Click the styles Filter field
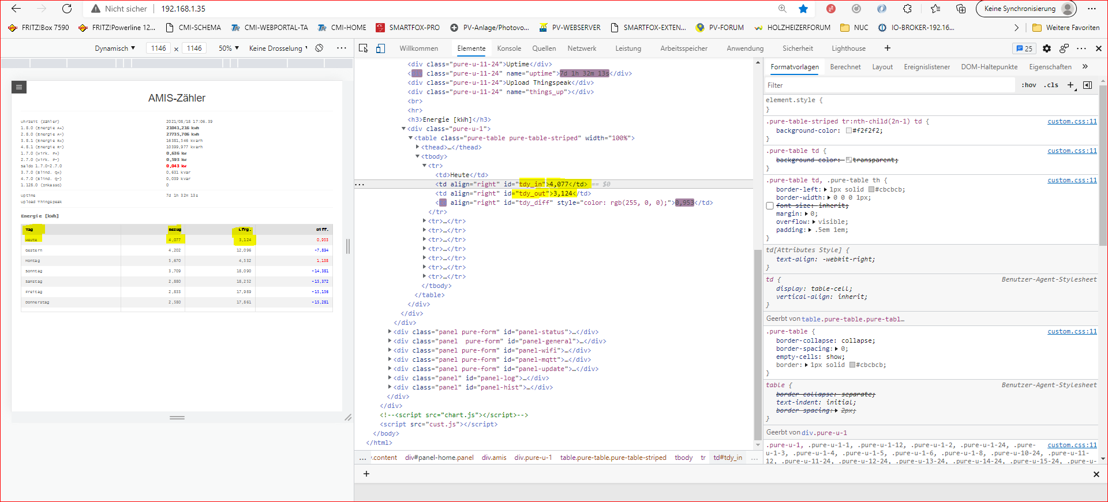Image resolution: width=1108 pixels, height=502 pixels. (x=889, y=85)
